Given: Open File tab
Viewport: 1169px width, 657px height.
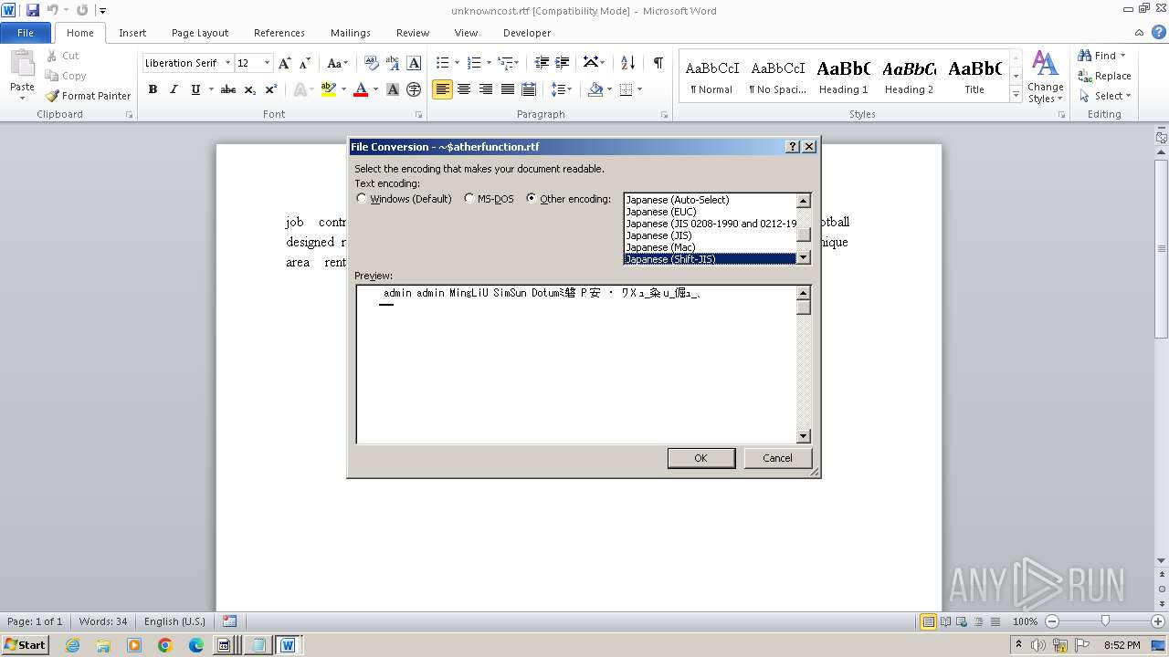Looking at the screenshot, I should [x=26, y=33].
